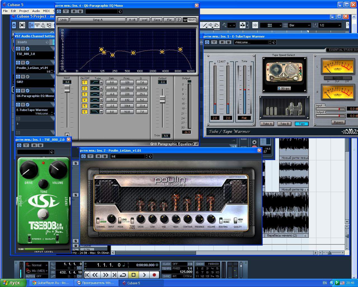This screenshot has width=358, height=287.
Task: Start playback with the Play button
Action: click(x=144, y=275)
